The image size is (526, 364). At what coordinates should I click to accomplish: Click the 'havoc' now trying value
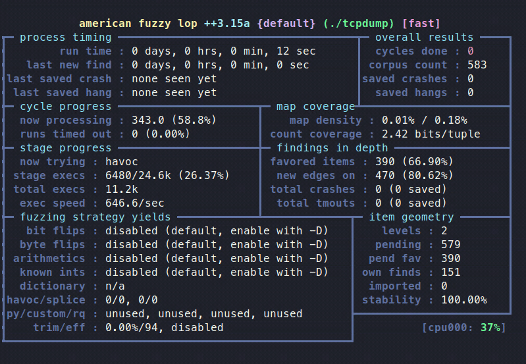click(x=121, y=162)
